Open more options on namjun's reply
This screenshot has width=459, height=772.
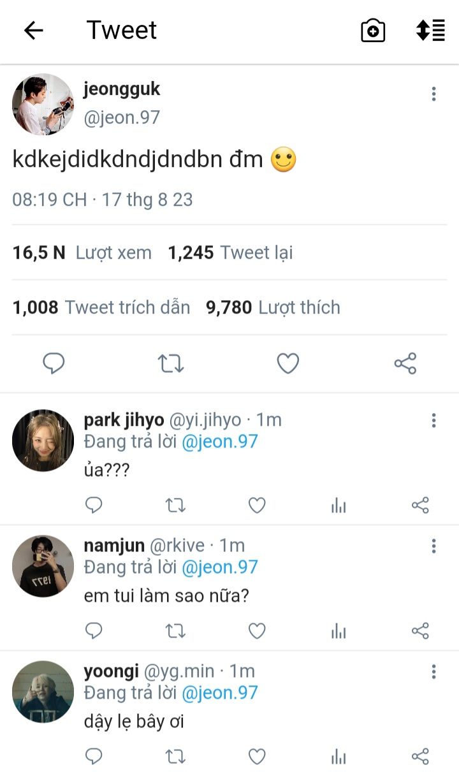433,546
